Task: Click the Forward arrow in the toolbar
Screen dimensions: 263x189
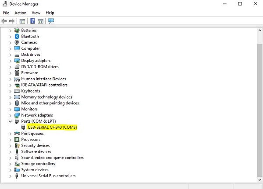Action: coord(12,21)
